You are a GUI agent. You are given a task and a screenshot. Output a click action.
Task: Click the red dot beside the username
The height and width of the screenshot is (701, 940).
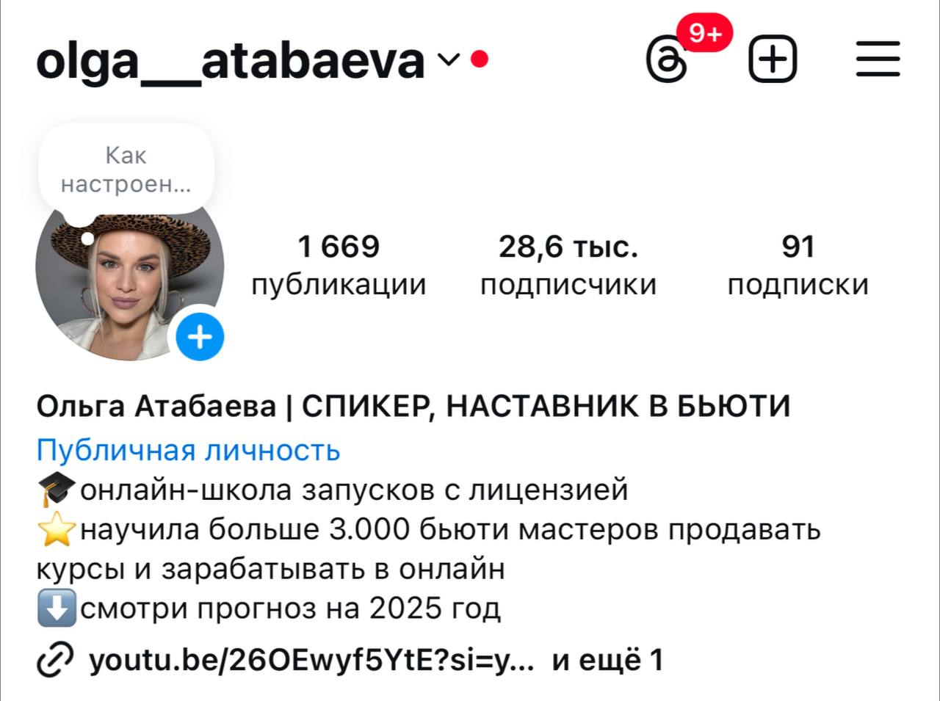click(x=480, y=58)
